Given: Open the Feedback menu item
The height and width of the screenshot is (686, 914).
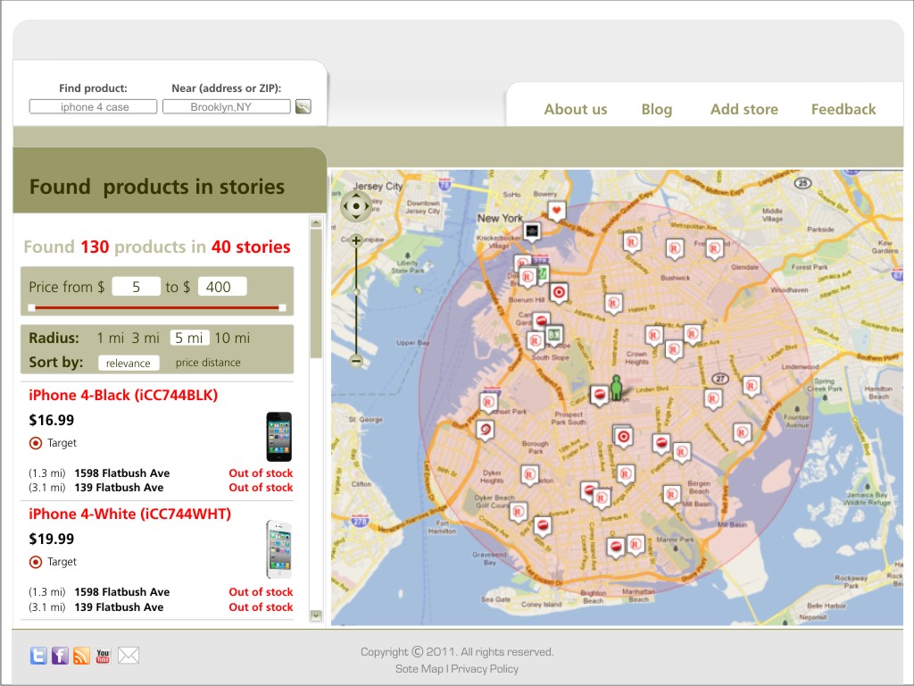Looking at the screenshot, I should click(x=843, y=109).
